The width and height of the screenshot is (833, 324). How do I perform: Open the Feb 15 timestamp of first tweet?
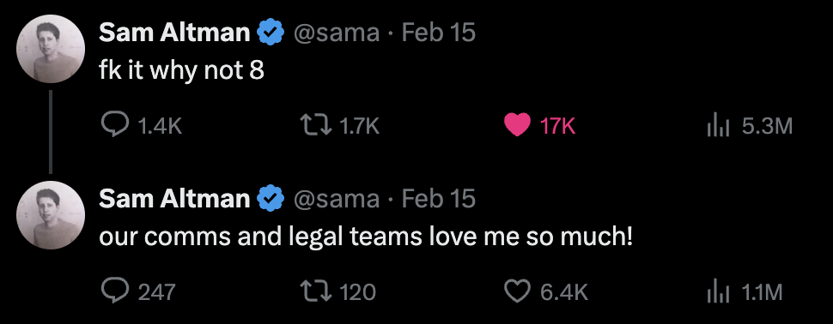(x=438, y=33)
